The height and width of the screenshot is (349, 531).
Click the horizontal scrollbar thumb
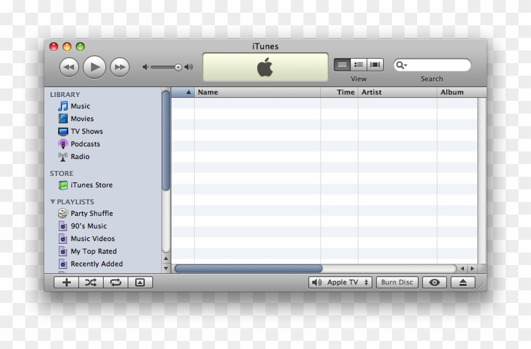tap(248, 268)
